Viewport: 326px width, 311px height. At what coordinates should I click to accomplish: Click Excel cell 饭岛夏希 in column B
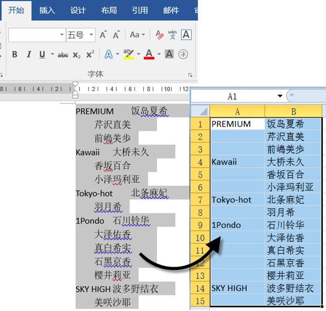[x=293, y=124]
